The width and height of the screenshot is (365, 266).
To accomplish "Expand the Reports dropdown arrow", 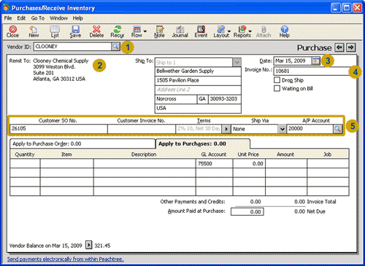I will click(250, 31).
